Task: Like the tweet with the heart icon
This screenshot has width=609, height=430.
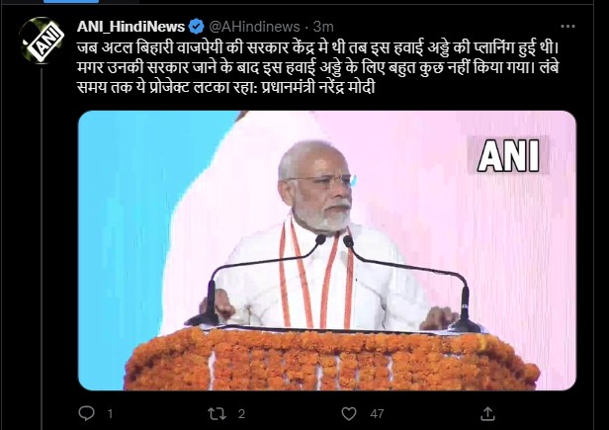Action: [x=348, y=413]
